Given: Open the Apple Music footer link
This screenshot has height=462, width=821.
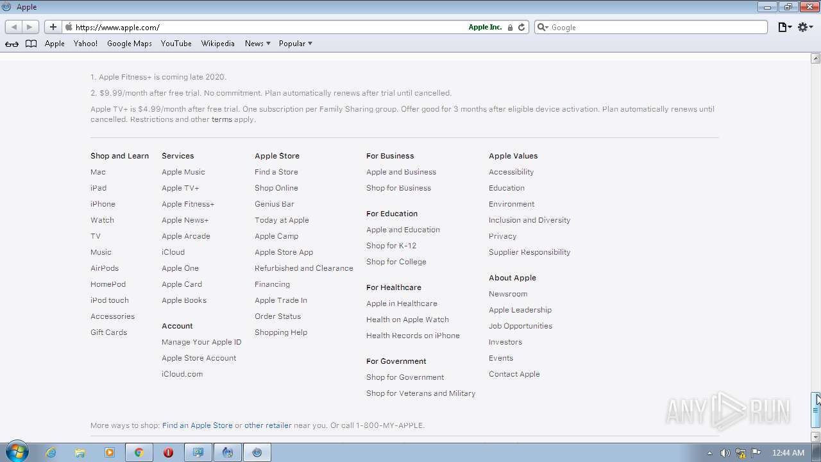Looking at the screenshot, I should tap(183, 172).
